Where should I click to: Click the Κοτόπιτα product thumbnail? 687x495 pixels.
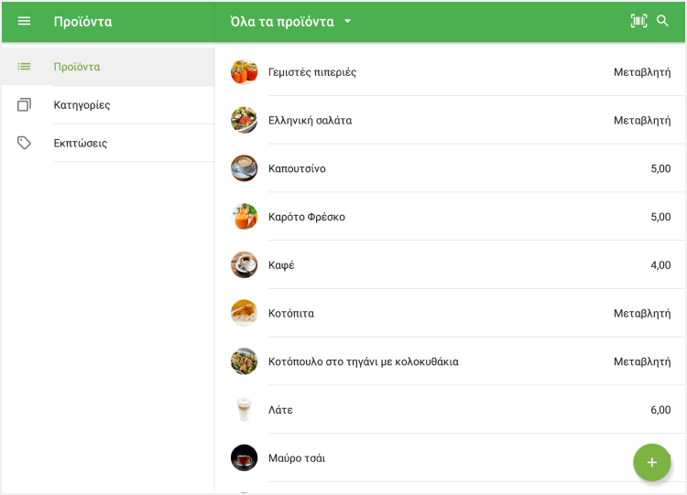point(244,313)
